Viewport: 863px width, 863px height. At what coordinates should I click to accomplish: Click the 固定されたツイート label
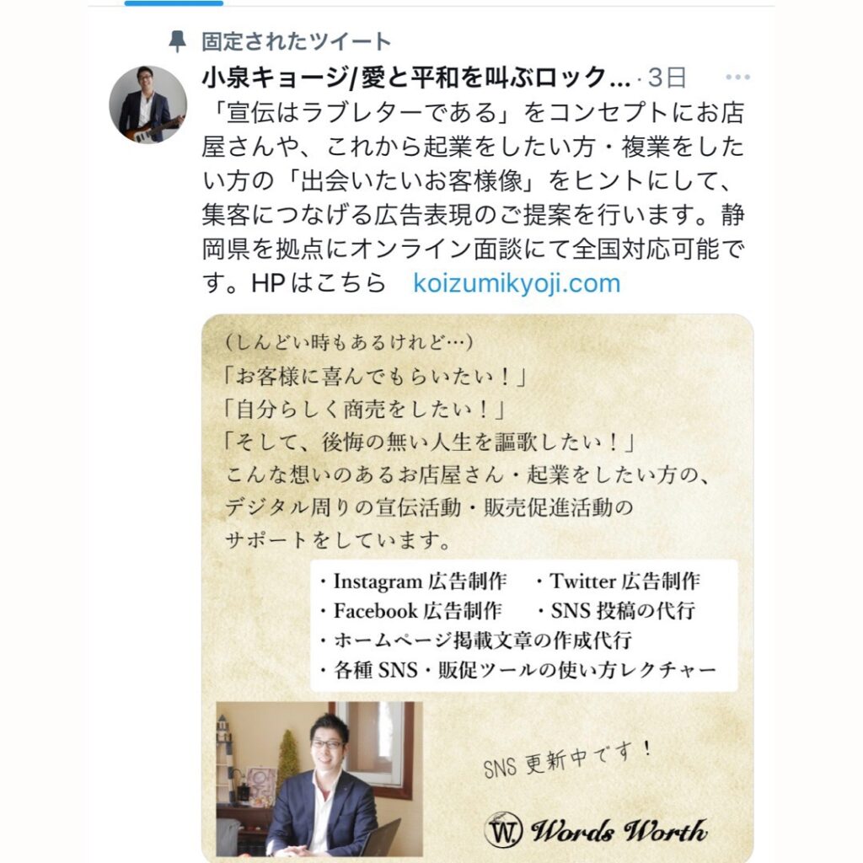coord(296,42)
